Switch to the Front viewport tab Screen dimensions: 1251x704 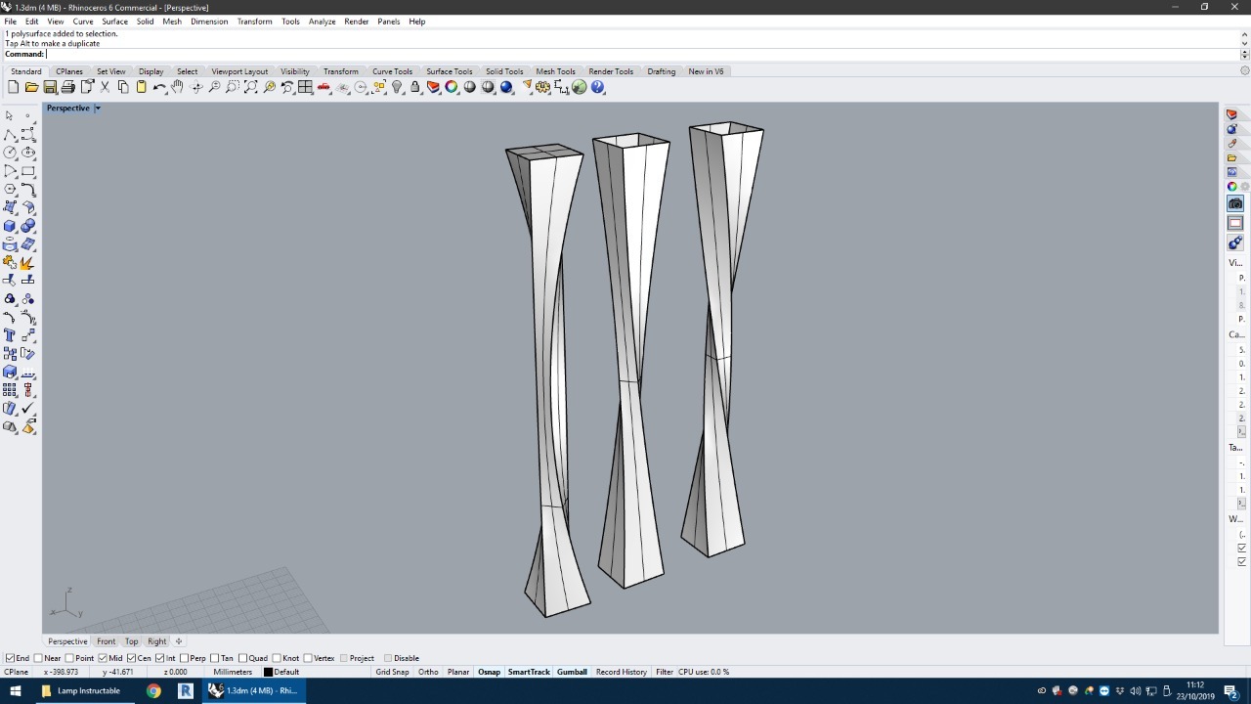106,641
